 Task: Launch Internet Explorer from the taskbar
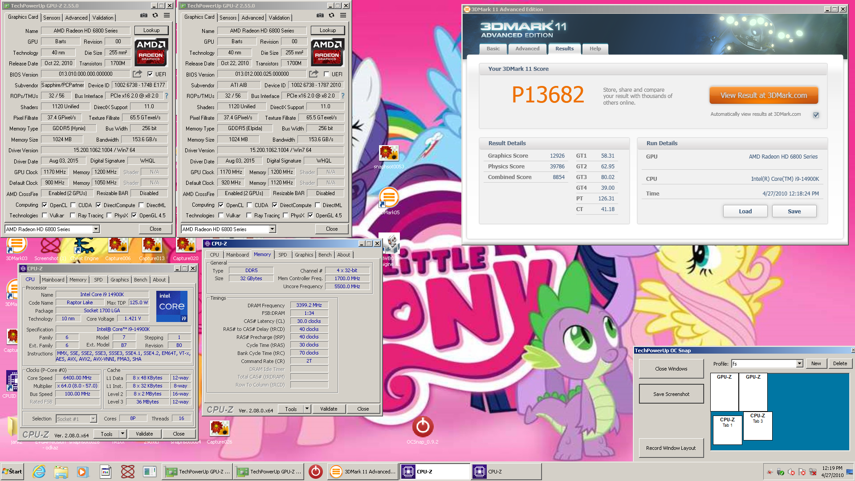39,472
